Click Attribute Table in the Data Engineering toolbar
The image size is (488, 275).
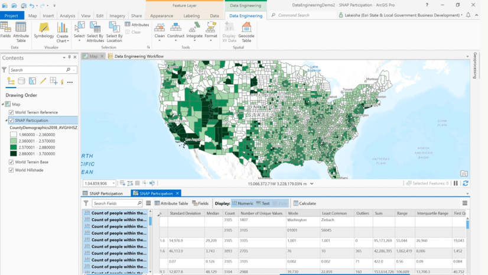(x=171, y=203)
